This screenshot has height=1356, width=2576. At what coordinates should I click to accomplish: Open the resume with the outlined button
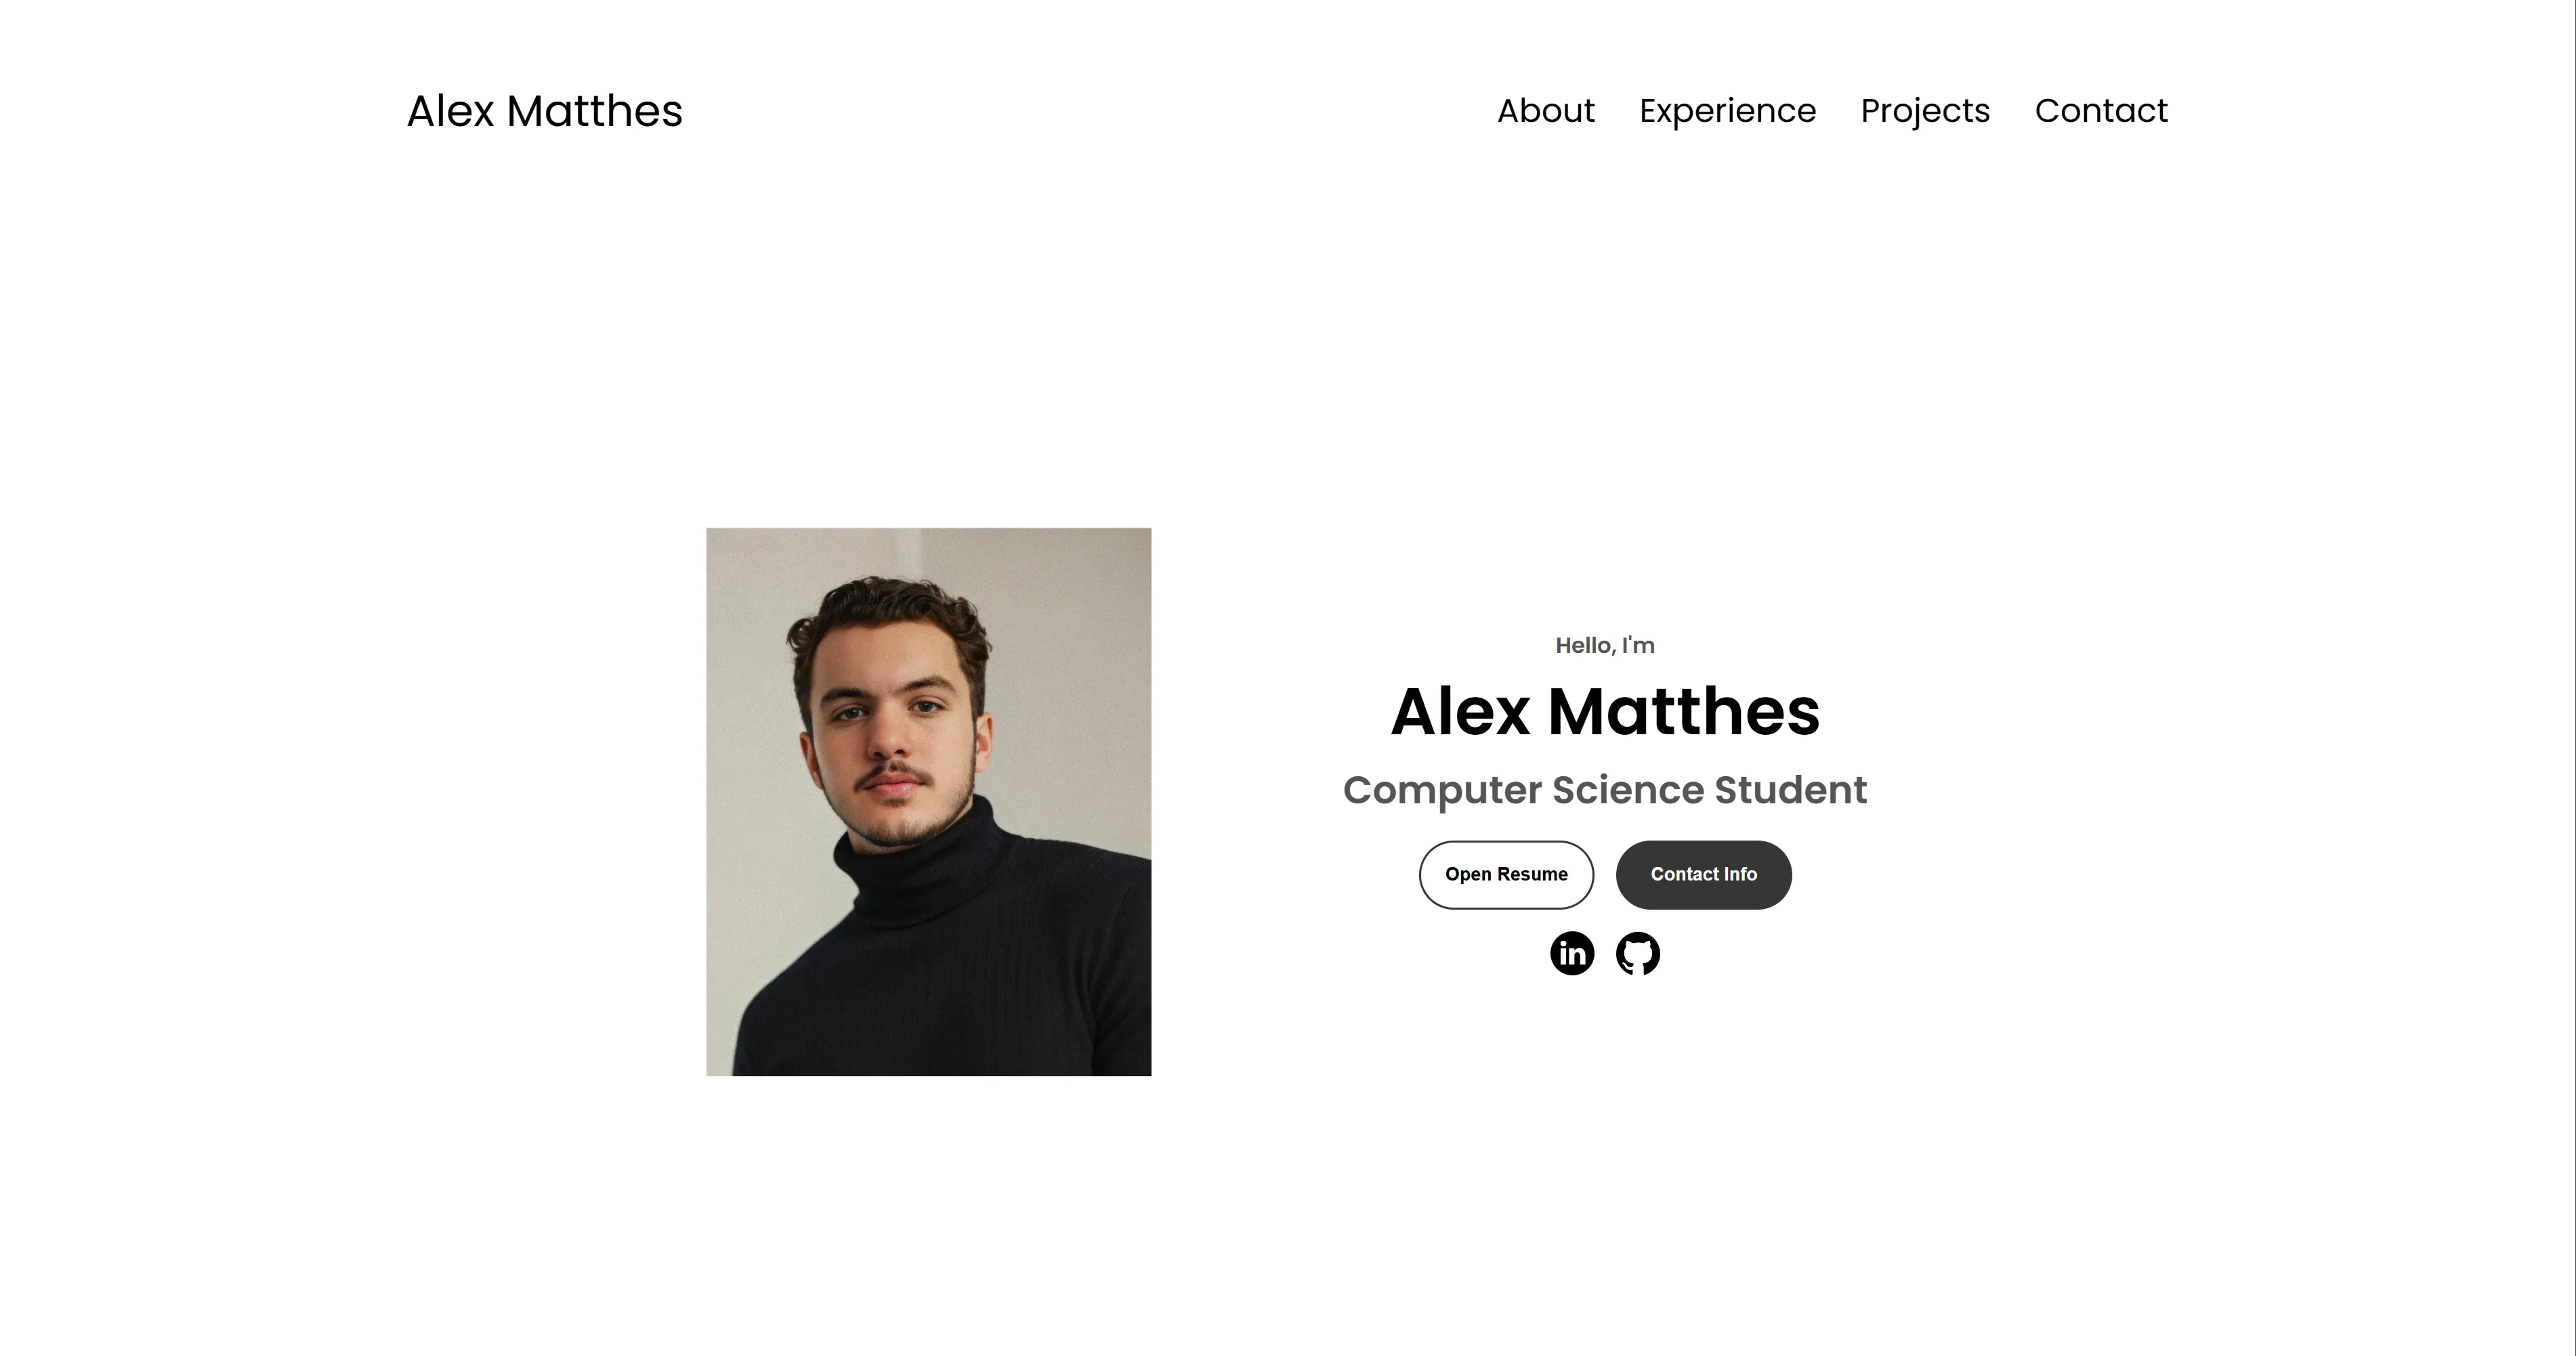click(x=1506, y=874)
